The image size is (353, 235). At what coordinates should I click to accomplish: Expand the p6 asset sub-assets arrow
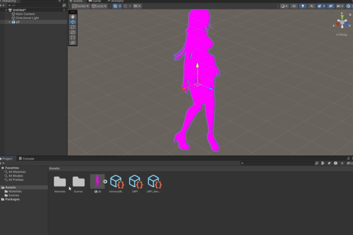tap(105, 182)
